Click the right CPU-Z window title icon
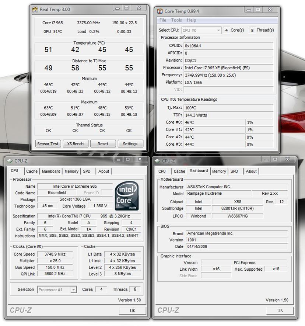 158,161
